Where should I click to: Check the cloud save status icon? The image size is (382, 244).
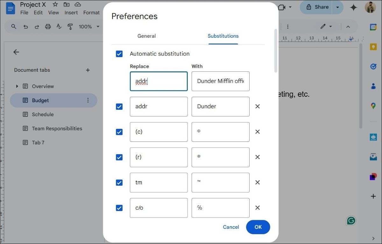[78, 4]
